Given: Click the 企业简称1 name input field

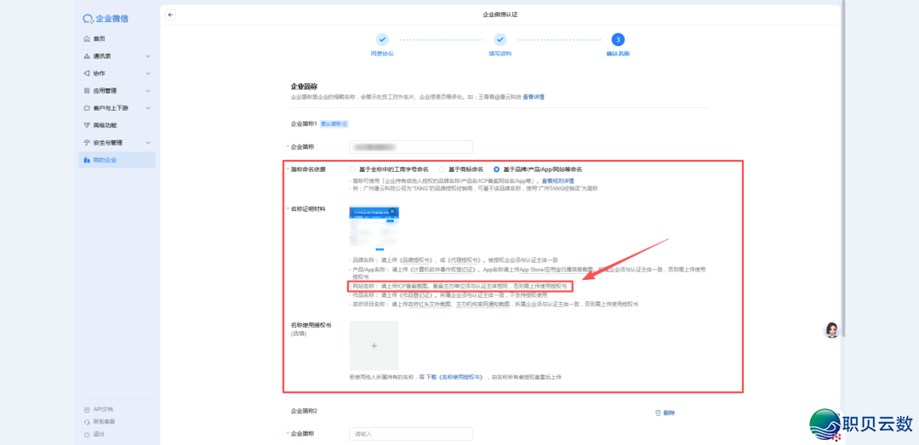Looking at the screenshot, I should pyautogui.click(x=411, y=147).
